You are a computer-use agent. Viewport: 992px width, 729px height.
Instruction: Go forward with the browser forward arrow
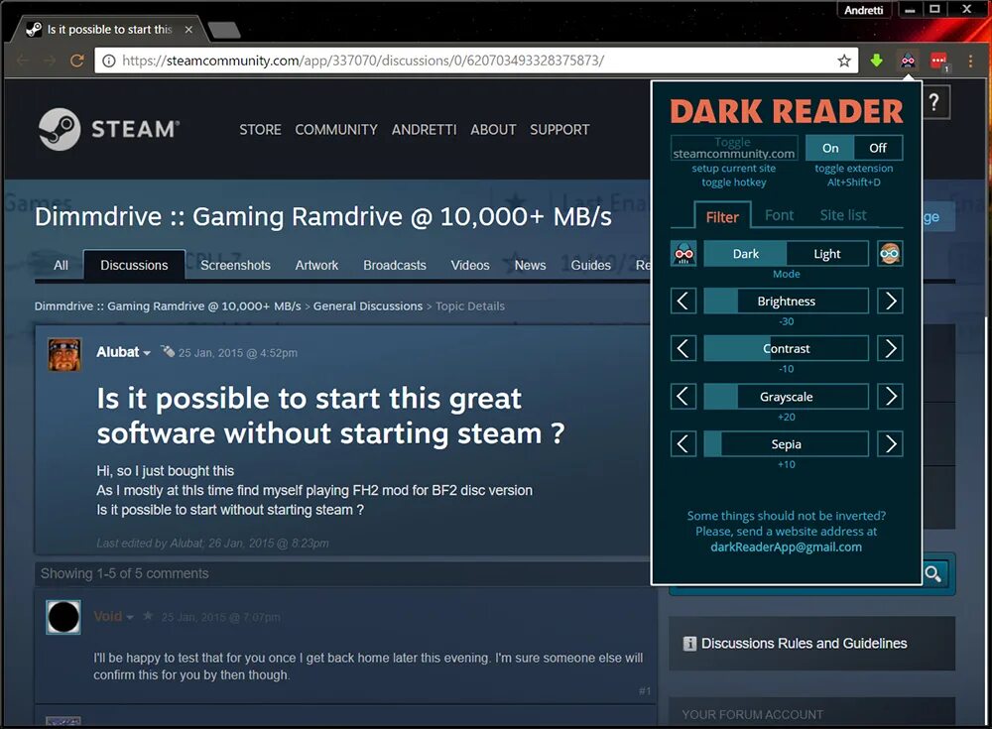tap(50, 61)
